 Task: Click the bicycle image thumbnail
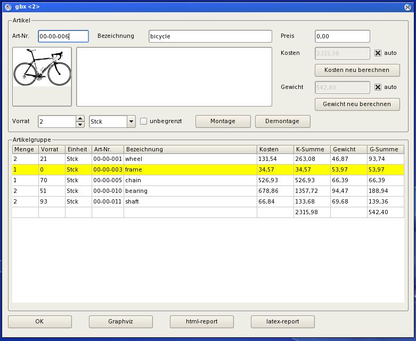tap(42, 77)
